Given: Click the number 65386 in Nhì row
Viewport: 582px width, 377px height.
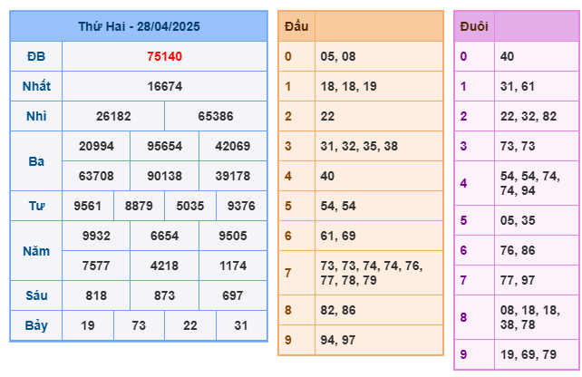Looking at the screenshot, I should pos(215,116).
